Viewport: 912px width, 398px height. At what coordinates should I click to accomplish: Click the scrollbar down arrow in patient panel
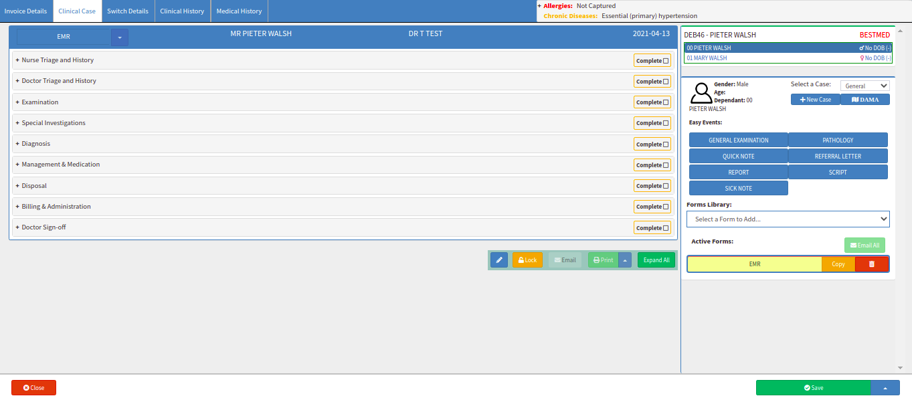[x=900, y=367]
